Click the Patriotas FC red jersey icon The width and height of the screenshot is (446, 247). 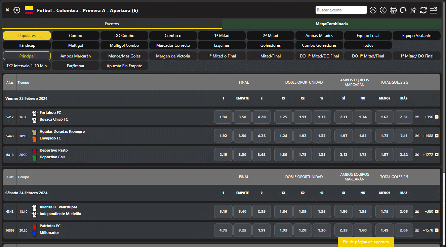click(34, 227)
